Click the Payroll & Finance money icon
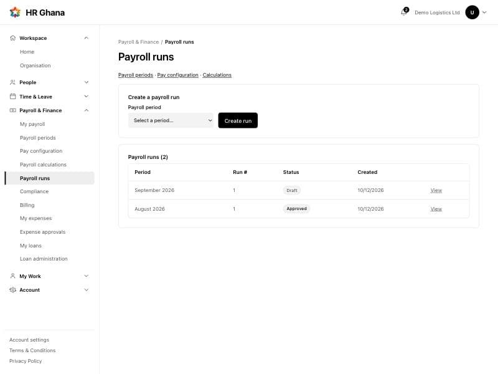This screenshot has height=374, width=498. 12,110
